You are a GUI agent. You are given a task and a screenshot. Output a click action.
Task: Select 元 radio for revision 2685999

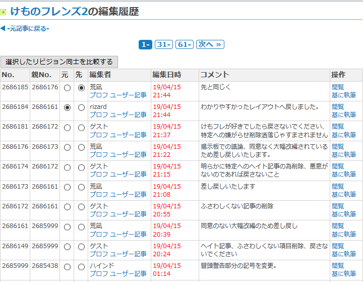[68, 267]
